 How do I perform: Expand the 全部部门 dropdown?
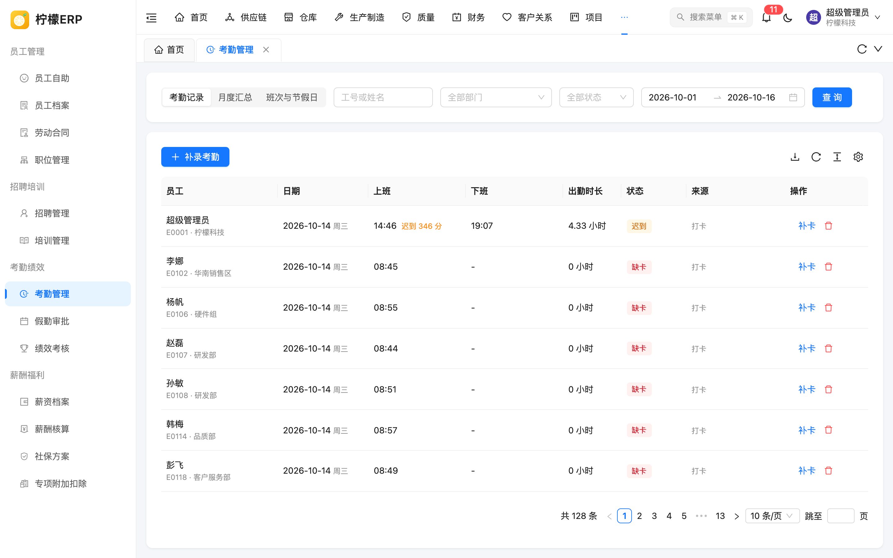pyautogui.click(x=495, y=97)
